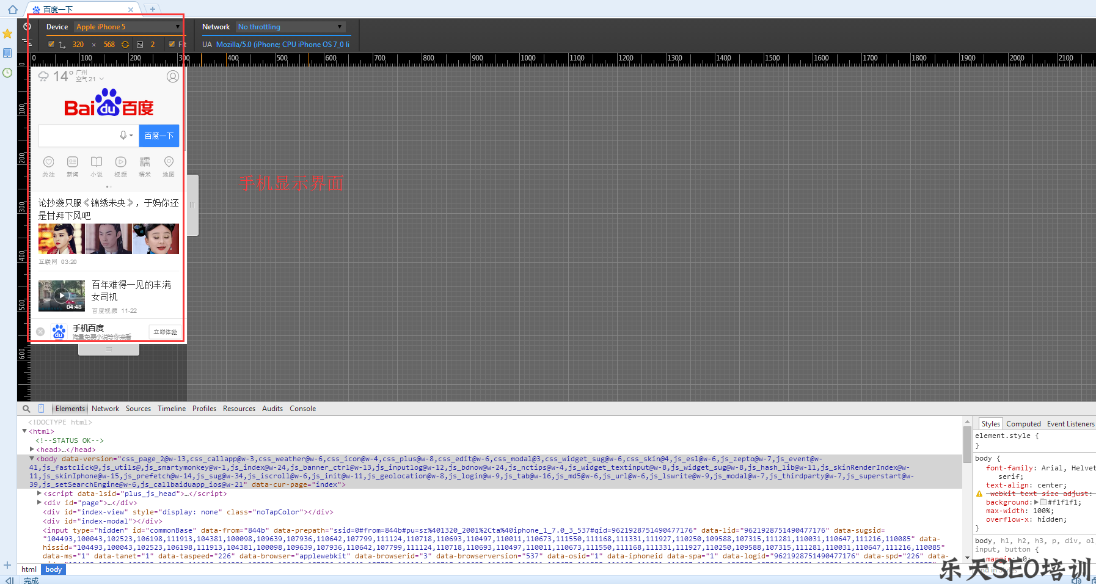Open the Device dropdown showing Apple iPhone 5
This screenshot has height=584, width=1096.
(128, 27)
